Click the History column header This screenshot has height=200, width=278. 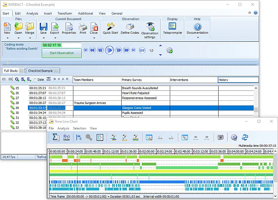click(238, 80)
